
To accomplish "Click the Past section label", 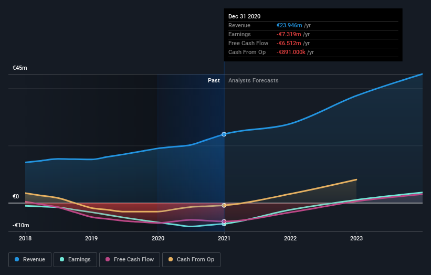I will coord(214,80).
